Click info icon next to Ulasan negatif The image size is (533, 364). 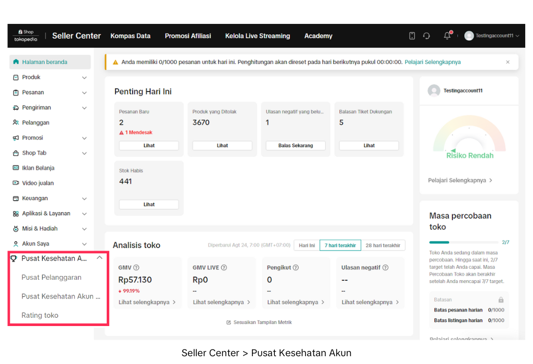click(385, 268)
